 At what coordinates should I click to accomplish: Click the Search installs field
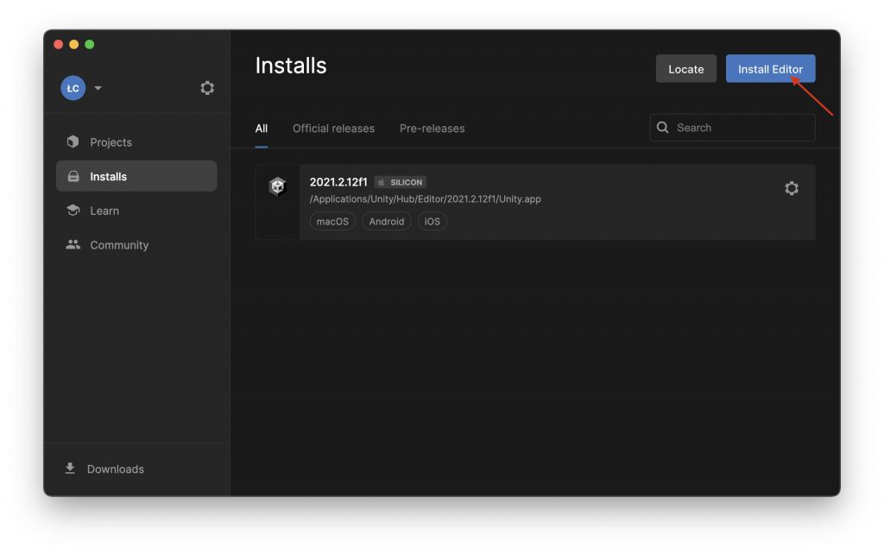(x=732, y=128)
